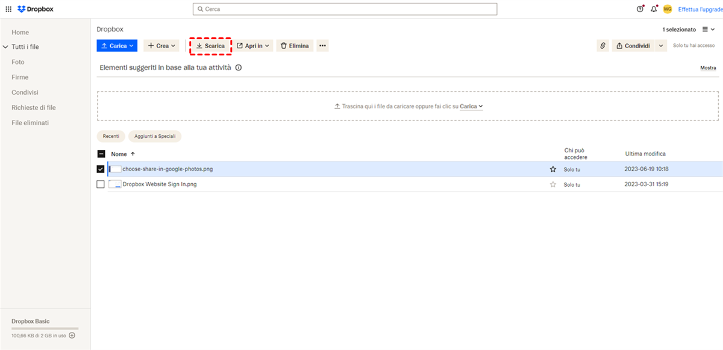723x350 pixels.
Task: Open the arrow dropdown beside Condividi
Action: [661, 46]
